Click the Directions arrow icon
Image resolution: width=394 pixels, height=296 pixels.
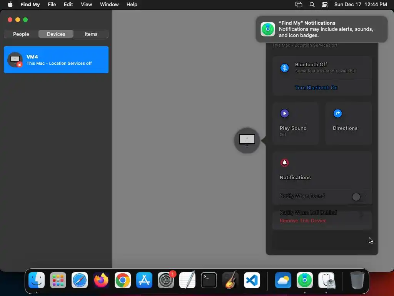tap(337, 113)
